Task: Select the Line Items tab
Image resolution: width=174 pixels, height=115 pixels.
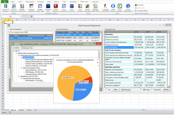Action: coord(16,48)
